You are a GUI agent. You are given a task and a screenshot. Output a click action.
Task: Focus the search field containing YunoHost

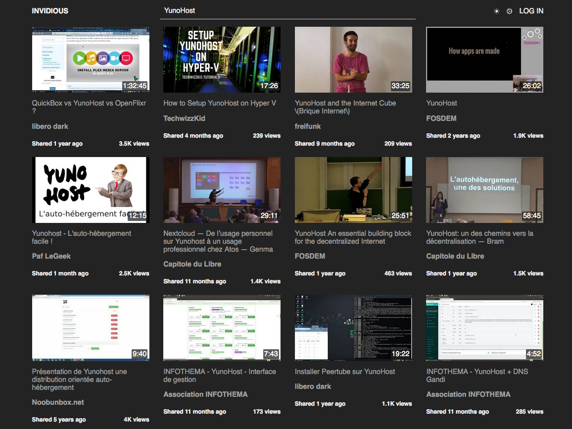(x=287, y=10)
